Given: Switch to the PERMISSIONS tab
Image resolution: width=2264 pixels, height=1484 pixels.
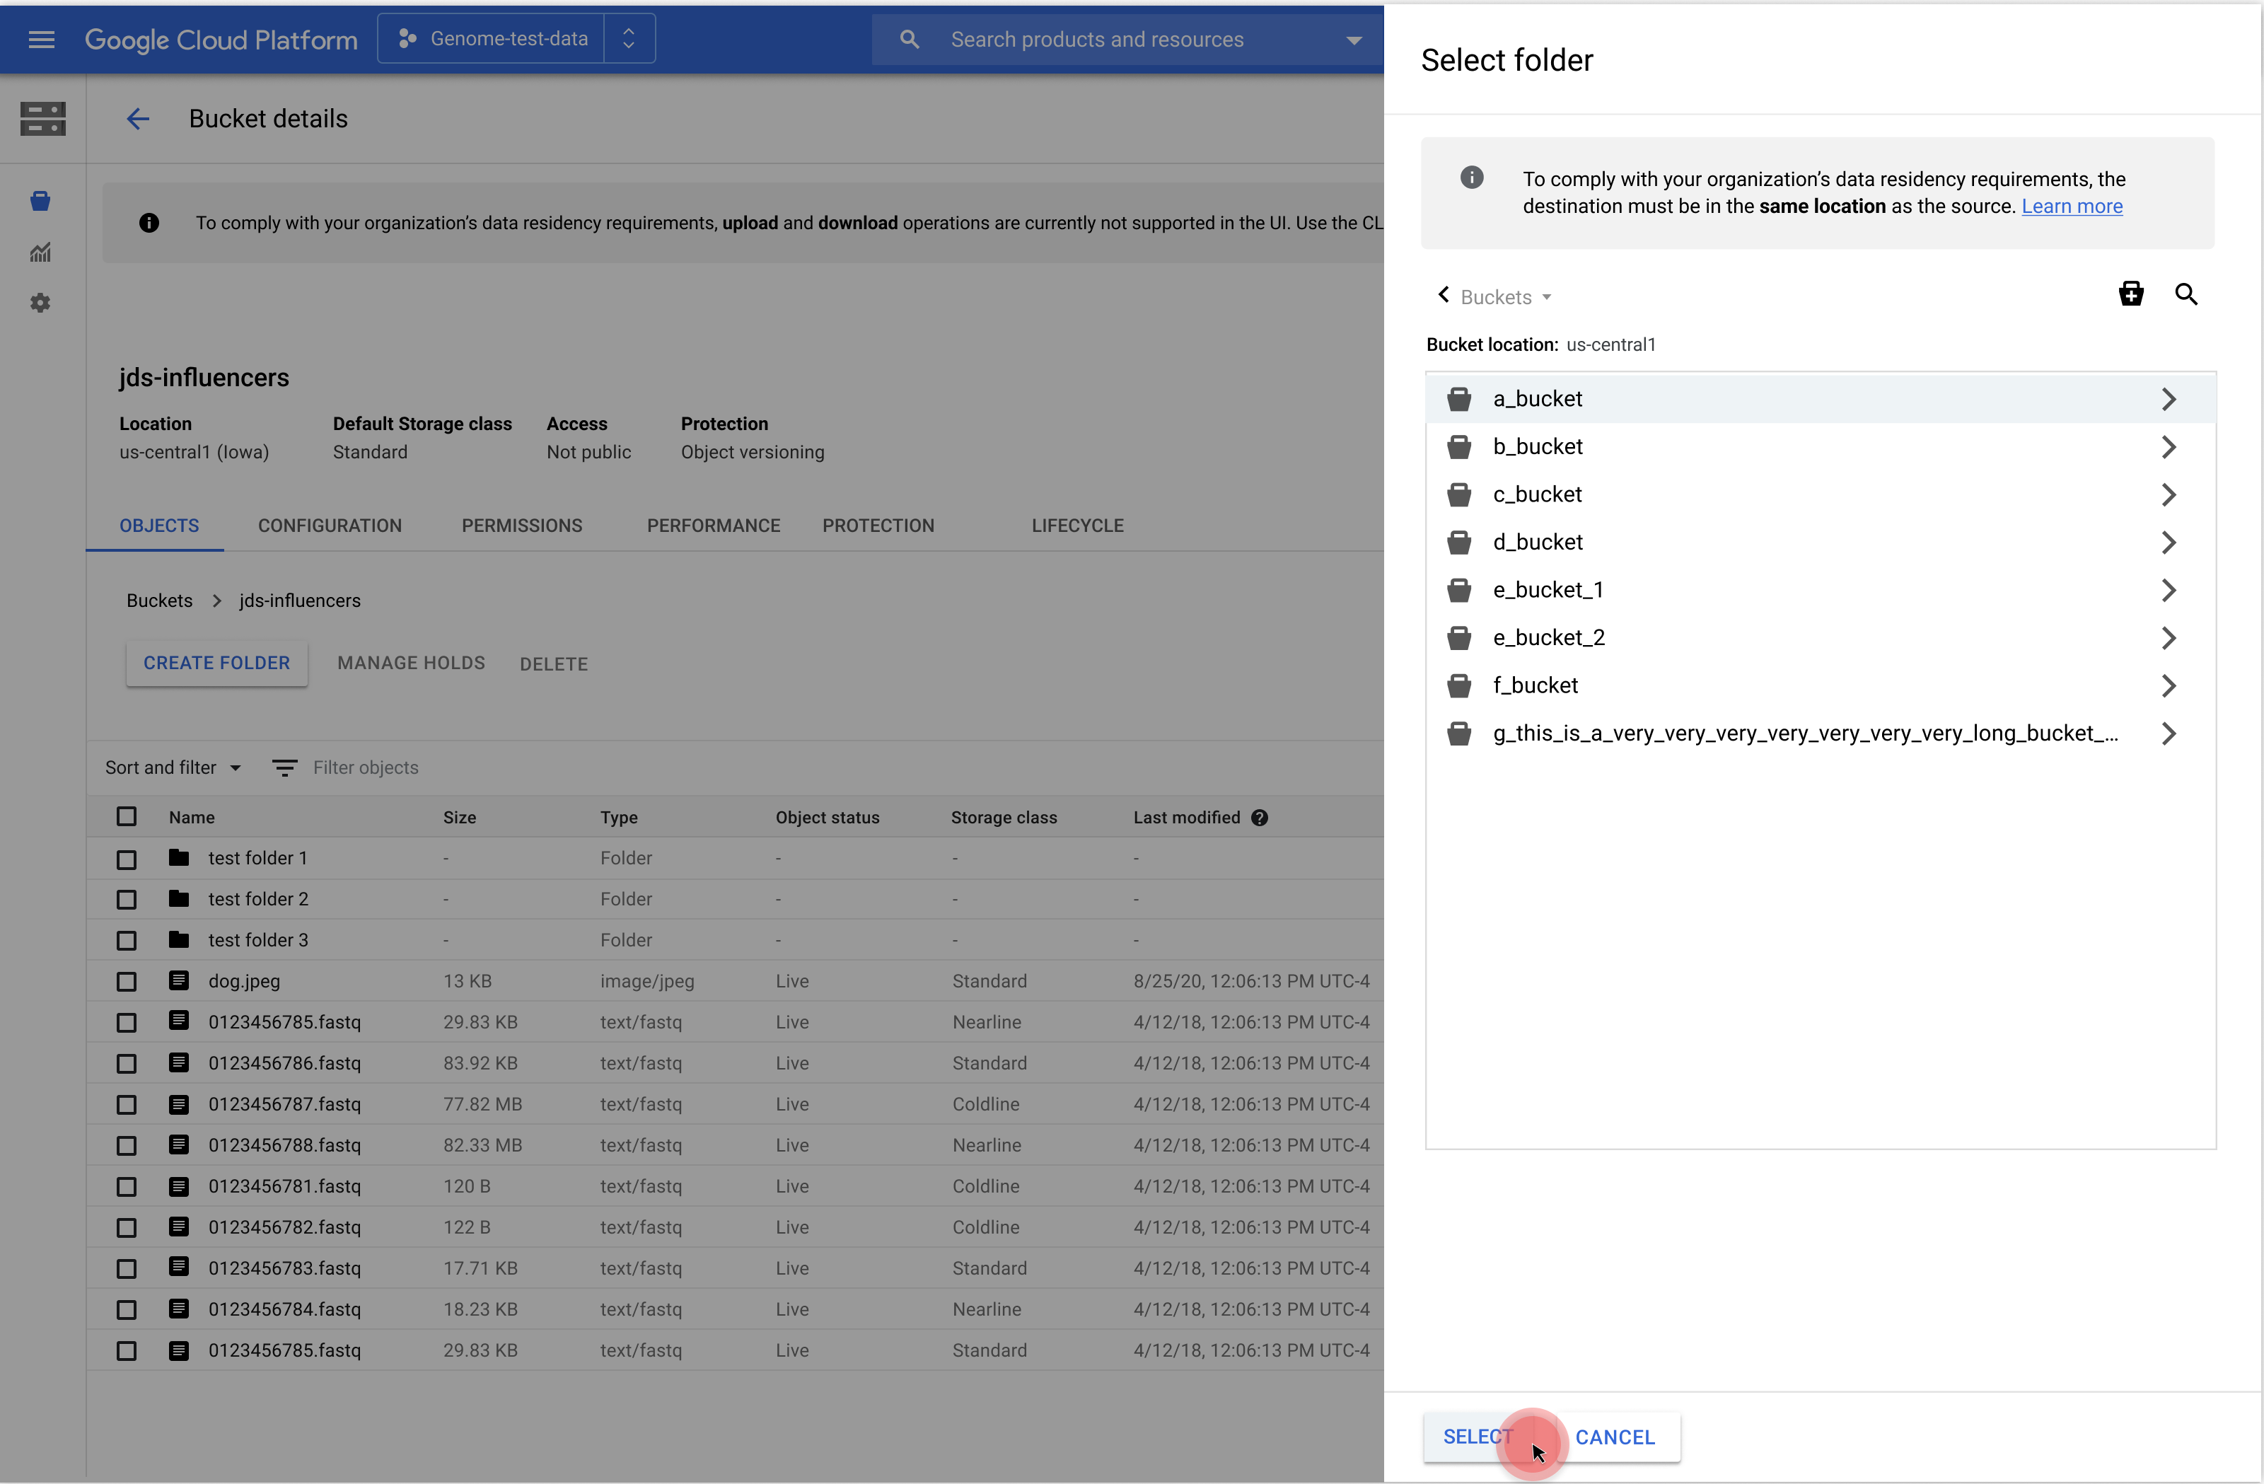Looking at the screenshot, I should [x=521, y=525].
